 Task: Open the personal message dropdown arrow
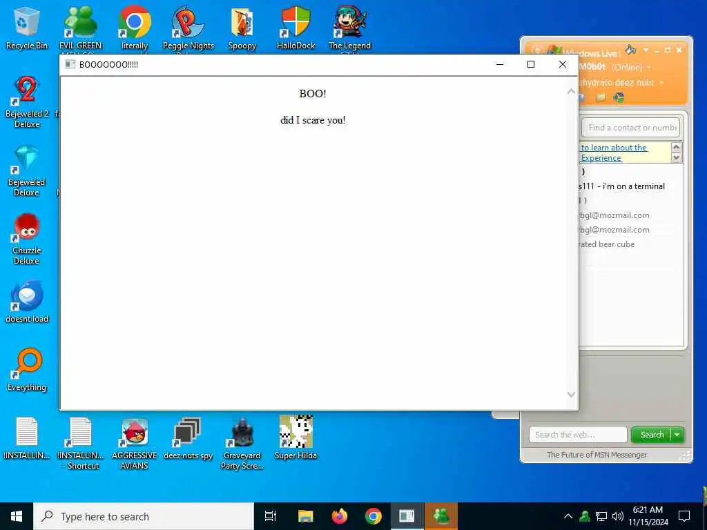point(661,83)
